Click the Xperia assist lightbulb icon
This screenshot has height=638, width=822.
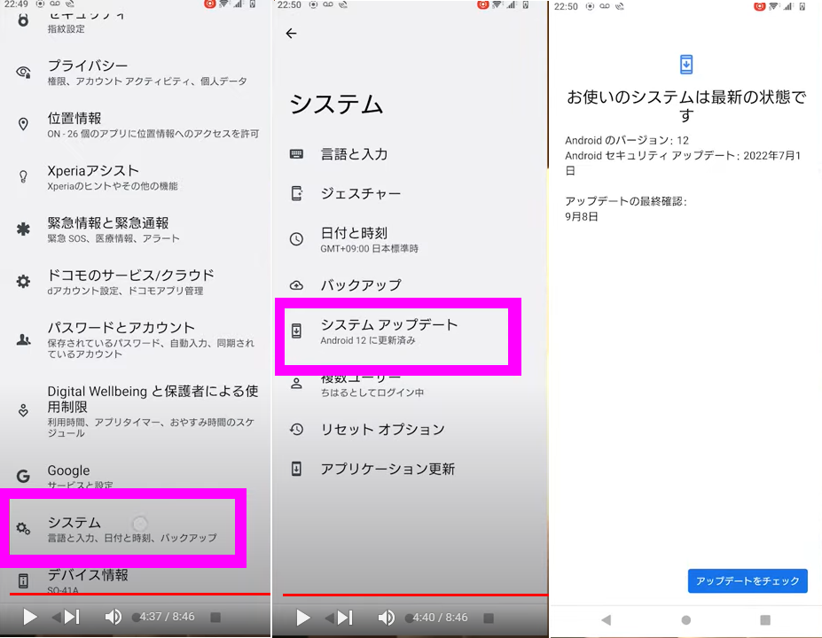pyautogui.click(x=23, y=176)
